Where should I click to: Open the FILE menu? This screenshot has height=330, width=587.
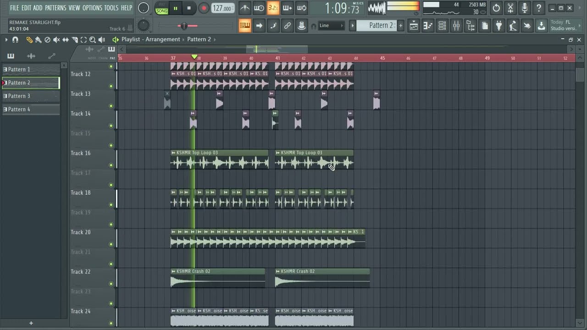click(x=14, y=8)
